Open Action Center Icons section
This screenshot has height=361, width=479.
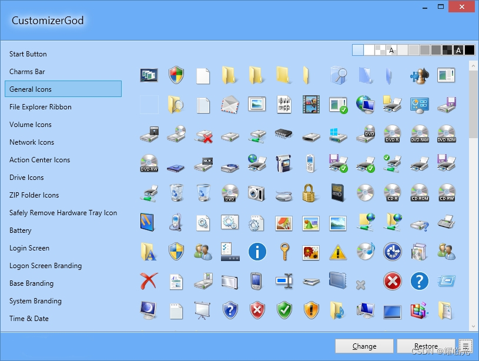(40, 160)
